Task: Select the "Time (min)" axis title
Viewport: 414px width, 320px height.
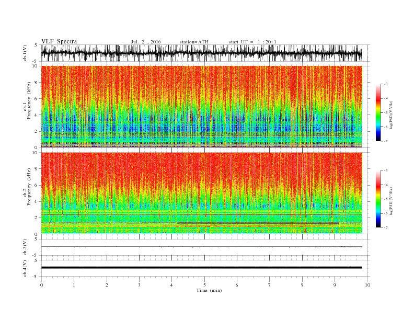Action: (x=209, y=290)
